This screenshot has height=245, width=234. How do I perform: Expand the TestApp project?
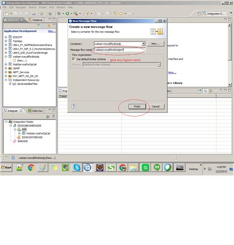[6, 41]
